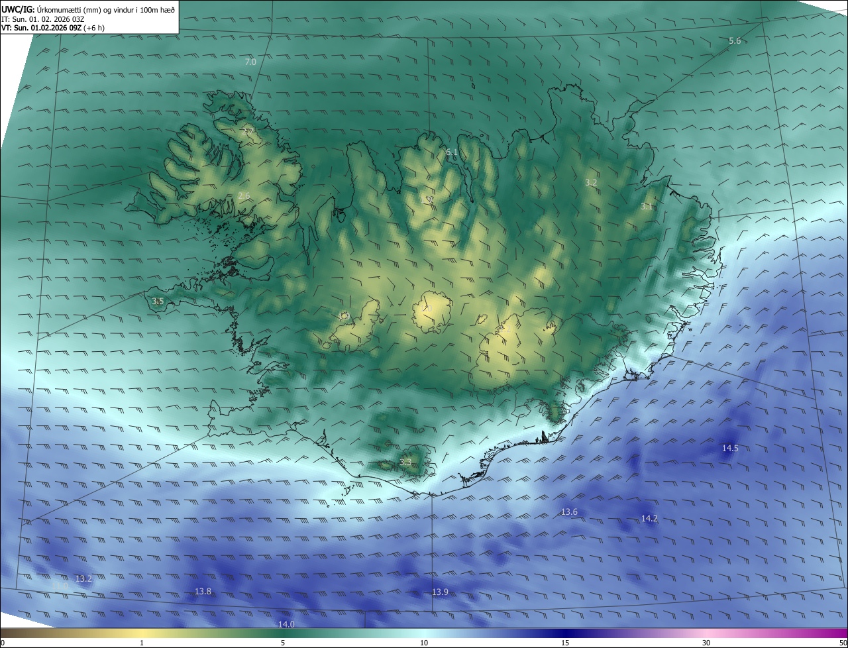Select the 'IT: Sun. 01. 02. 2026 03Z' line
The height and width of the screenshot is (648, 848).
tap(43, 19)
